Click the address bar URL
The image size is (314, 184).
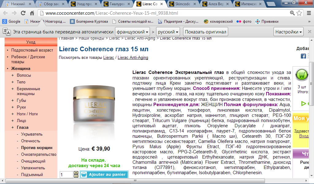pos(112,13)
